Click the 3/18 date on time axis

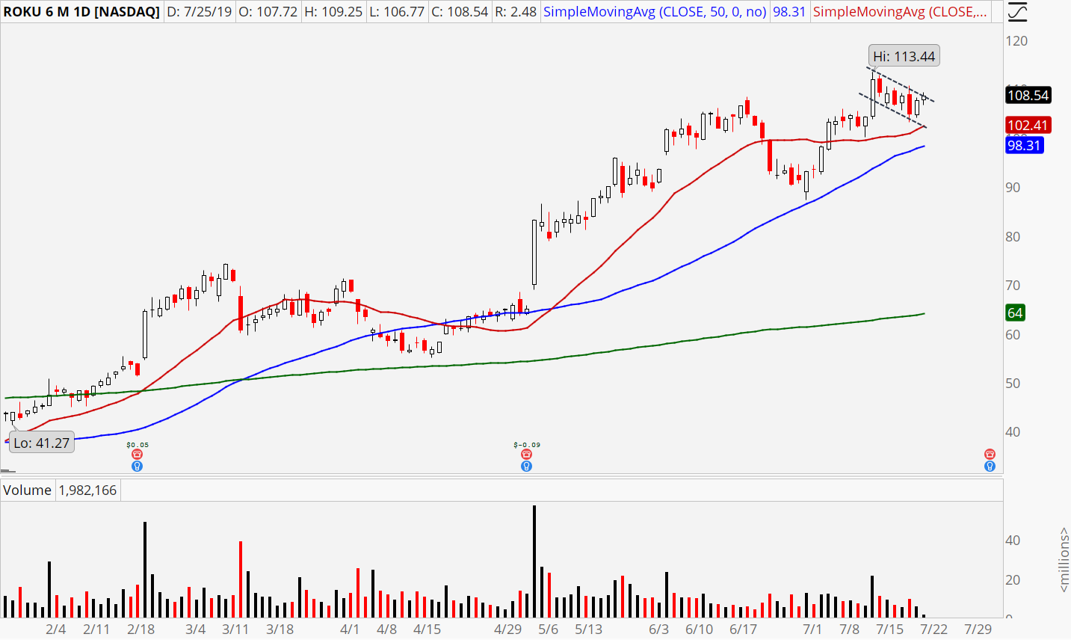pyautogui.click(x=280, y=630)
